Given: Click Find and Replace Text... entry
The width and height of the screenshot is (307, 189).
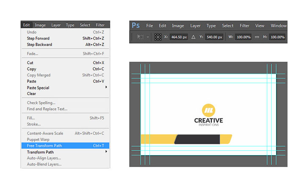Looking at the screenshot, I should (65, 109).
